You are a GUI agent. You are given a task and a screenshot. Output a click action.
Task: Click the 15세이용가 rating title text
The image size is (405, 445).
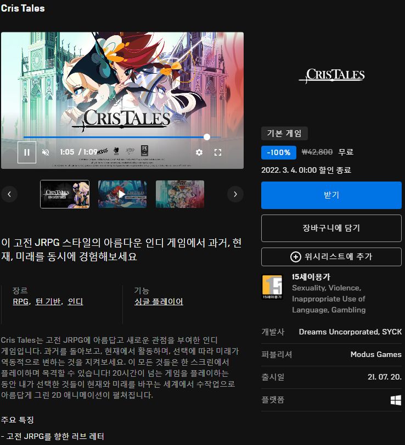tap(311, 277)
